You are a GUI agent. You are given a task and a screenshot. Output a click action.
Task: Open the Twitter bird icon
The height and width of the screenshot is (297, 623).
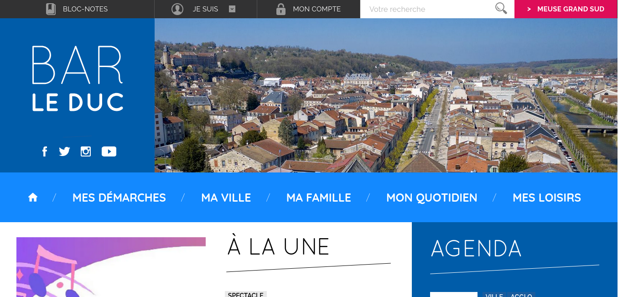(x=65, y=151)
